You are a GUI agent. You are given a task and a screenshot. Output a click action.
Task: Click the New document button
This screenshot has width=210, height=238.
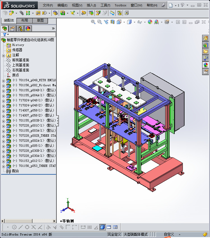tap(171, 5)
